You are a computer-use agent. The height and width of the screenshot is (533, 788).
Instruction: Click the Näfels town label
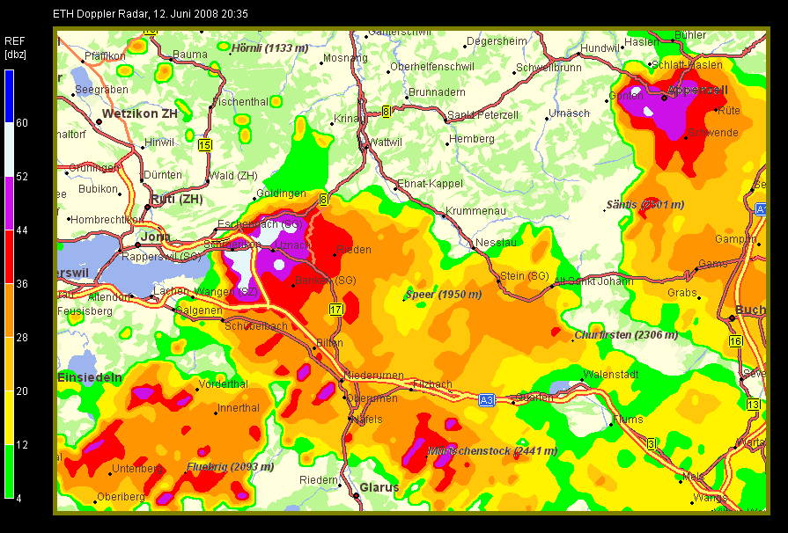point(367,419)
